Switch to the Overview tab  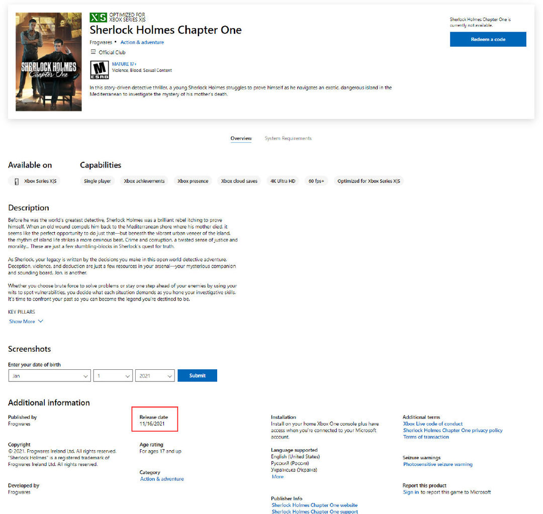[241, 138]
